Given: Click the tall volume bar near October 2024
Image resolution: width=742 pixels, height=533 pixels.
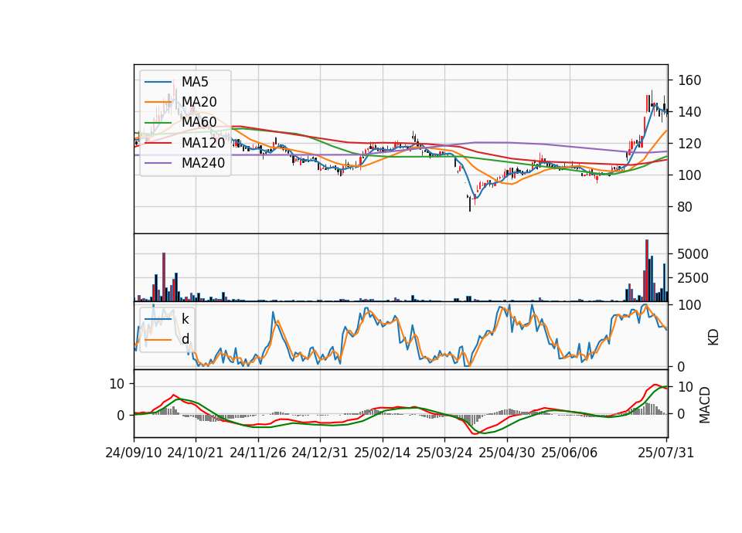Looking at the screenshot, I should click(x=164, y=277).
